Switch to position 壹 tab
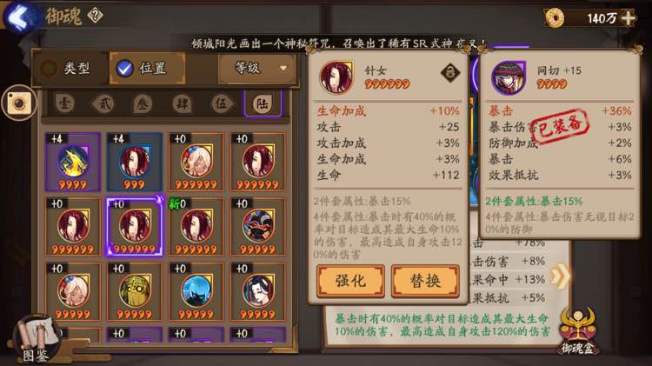The width and height of the screenshot is (652, 366). coord(64,103)
